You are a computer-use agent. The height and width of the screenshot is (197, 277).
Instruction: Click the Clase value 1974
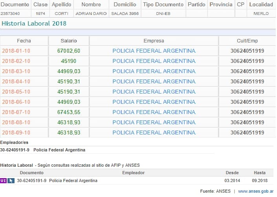coord(40,14)
